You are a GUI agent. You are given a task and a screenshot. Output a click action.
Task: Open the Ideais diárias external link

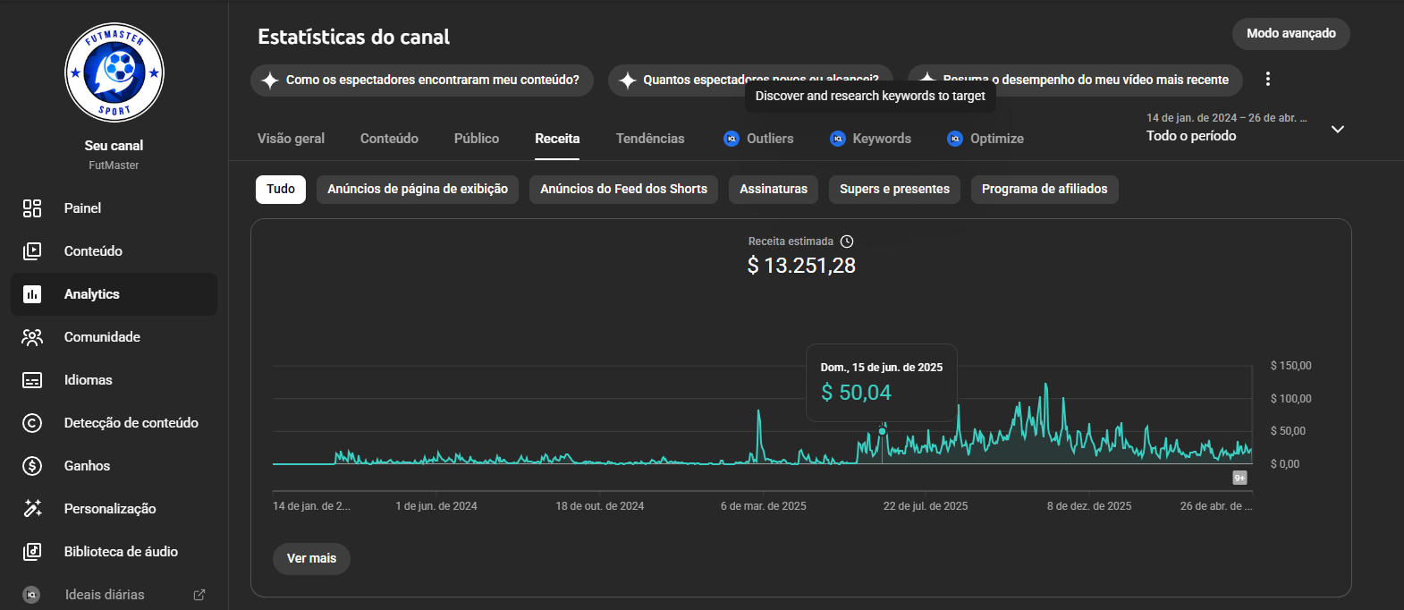point(199,595)
